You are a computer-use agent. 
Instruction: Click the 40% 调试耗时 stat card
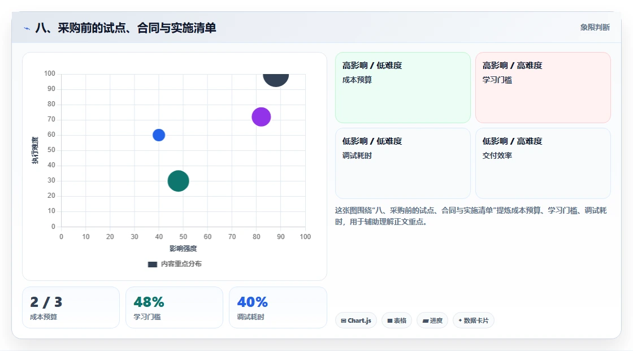coord(278,307)
